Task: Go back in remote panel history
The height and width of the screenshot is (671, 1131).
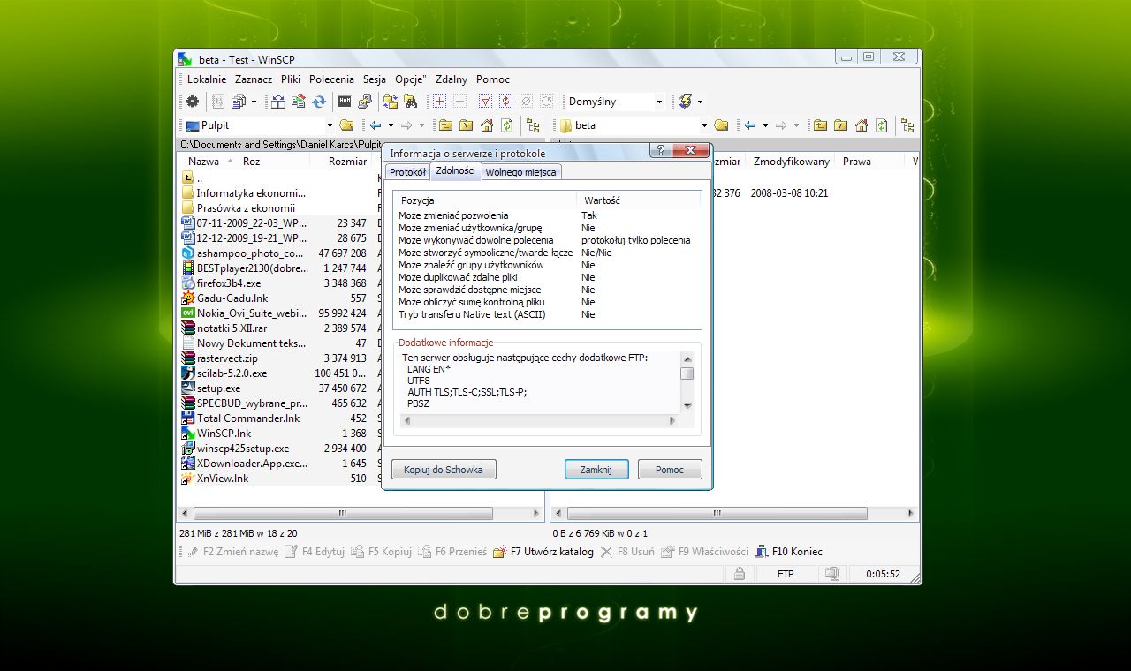Action: pyautogui.click(x=750, y=125)
